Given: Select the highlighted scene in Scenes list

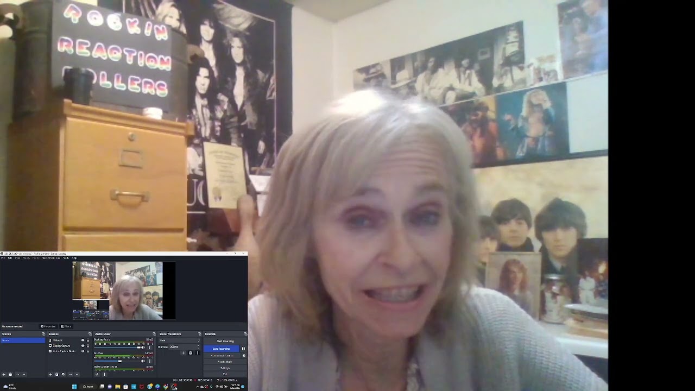Looking at the screenshot, I should point(23,340).
